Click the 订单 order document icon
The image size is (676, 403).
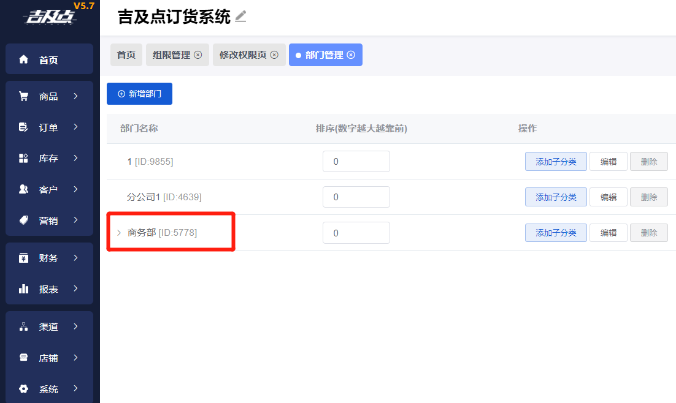24,127
